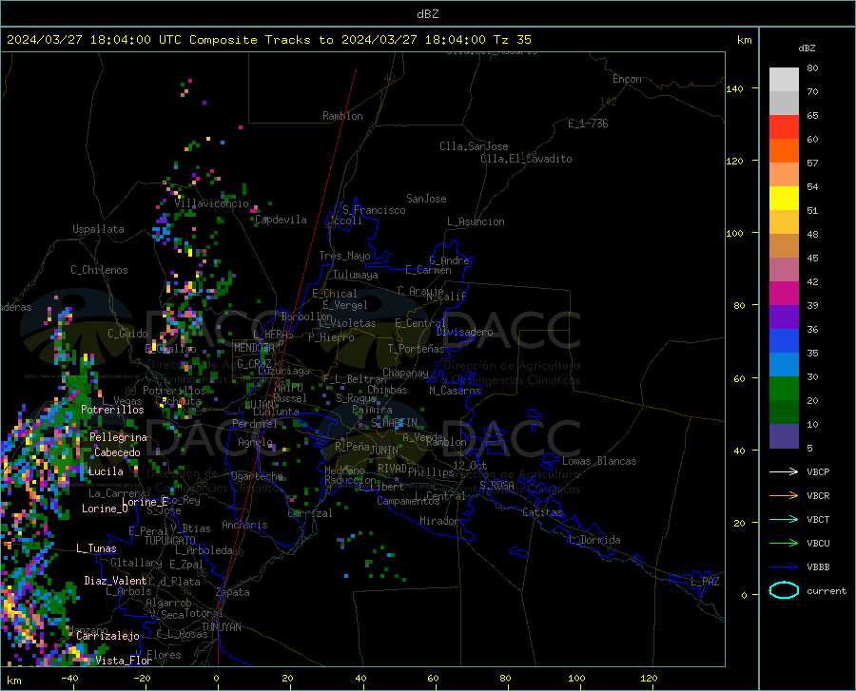Viewport: 856px width, 691px height.
Task: Click the L_Dormida map label
Action: pos(593,540)
